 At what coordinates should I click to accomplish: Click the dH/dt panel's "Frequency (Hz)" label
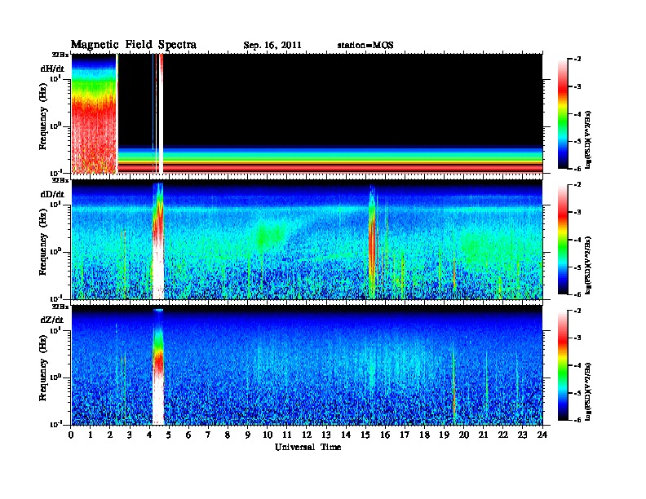coord(43,117)
